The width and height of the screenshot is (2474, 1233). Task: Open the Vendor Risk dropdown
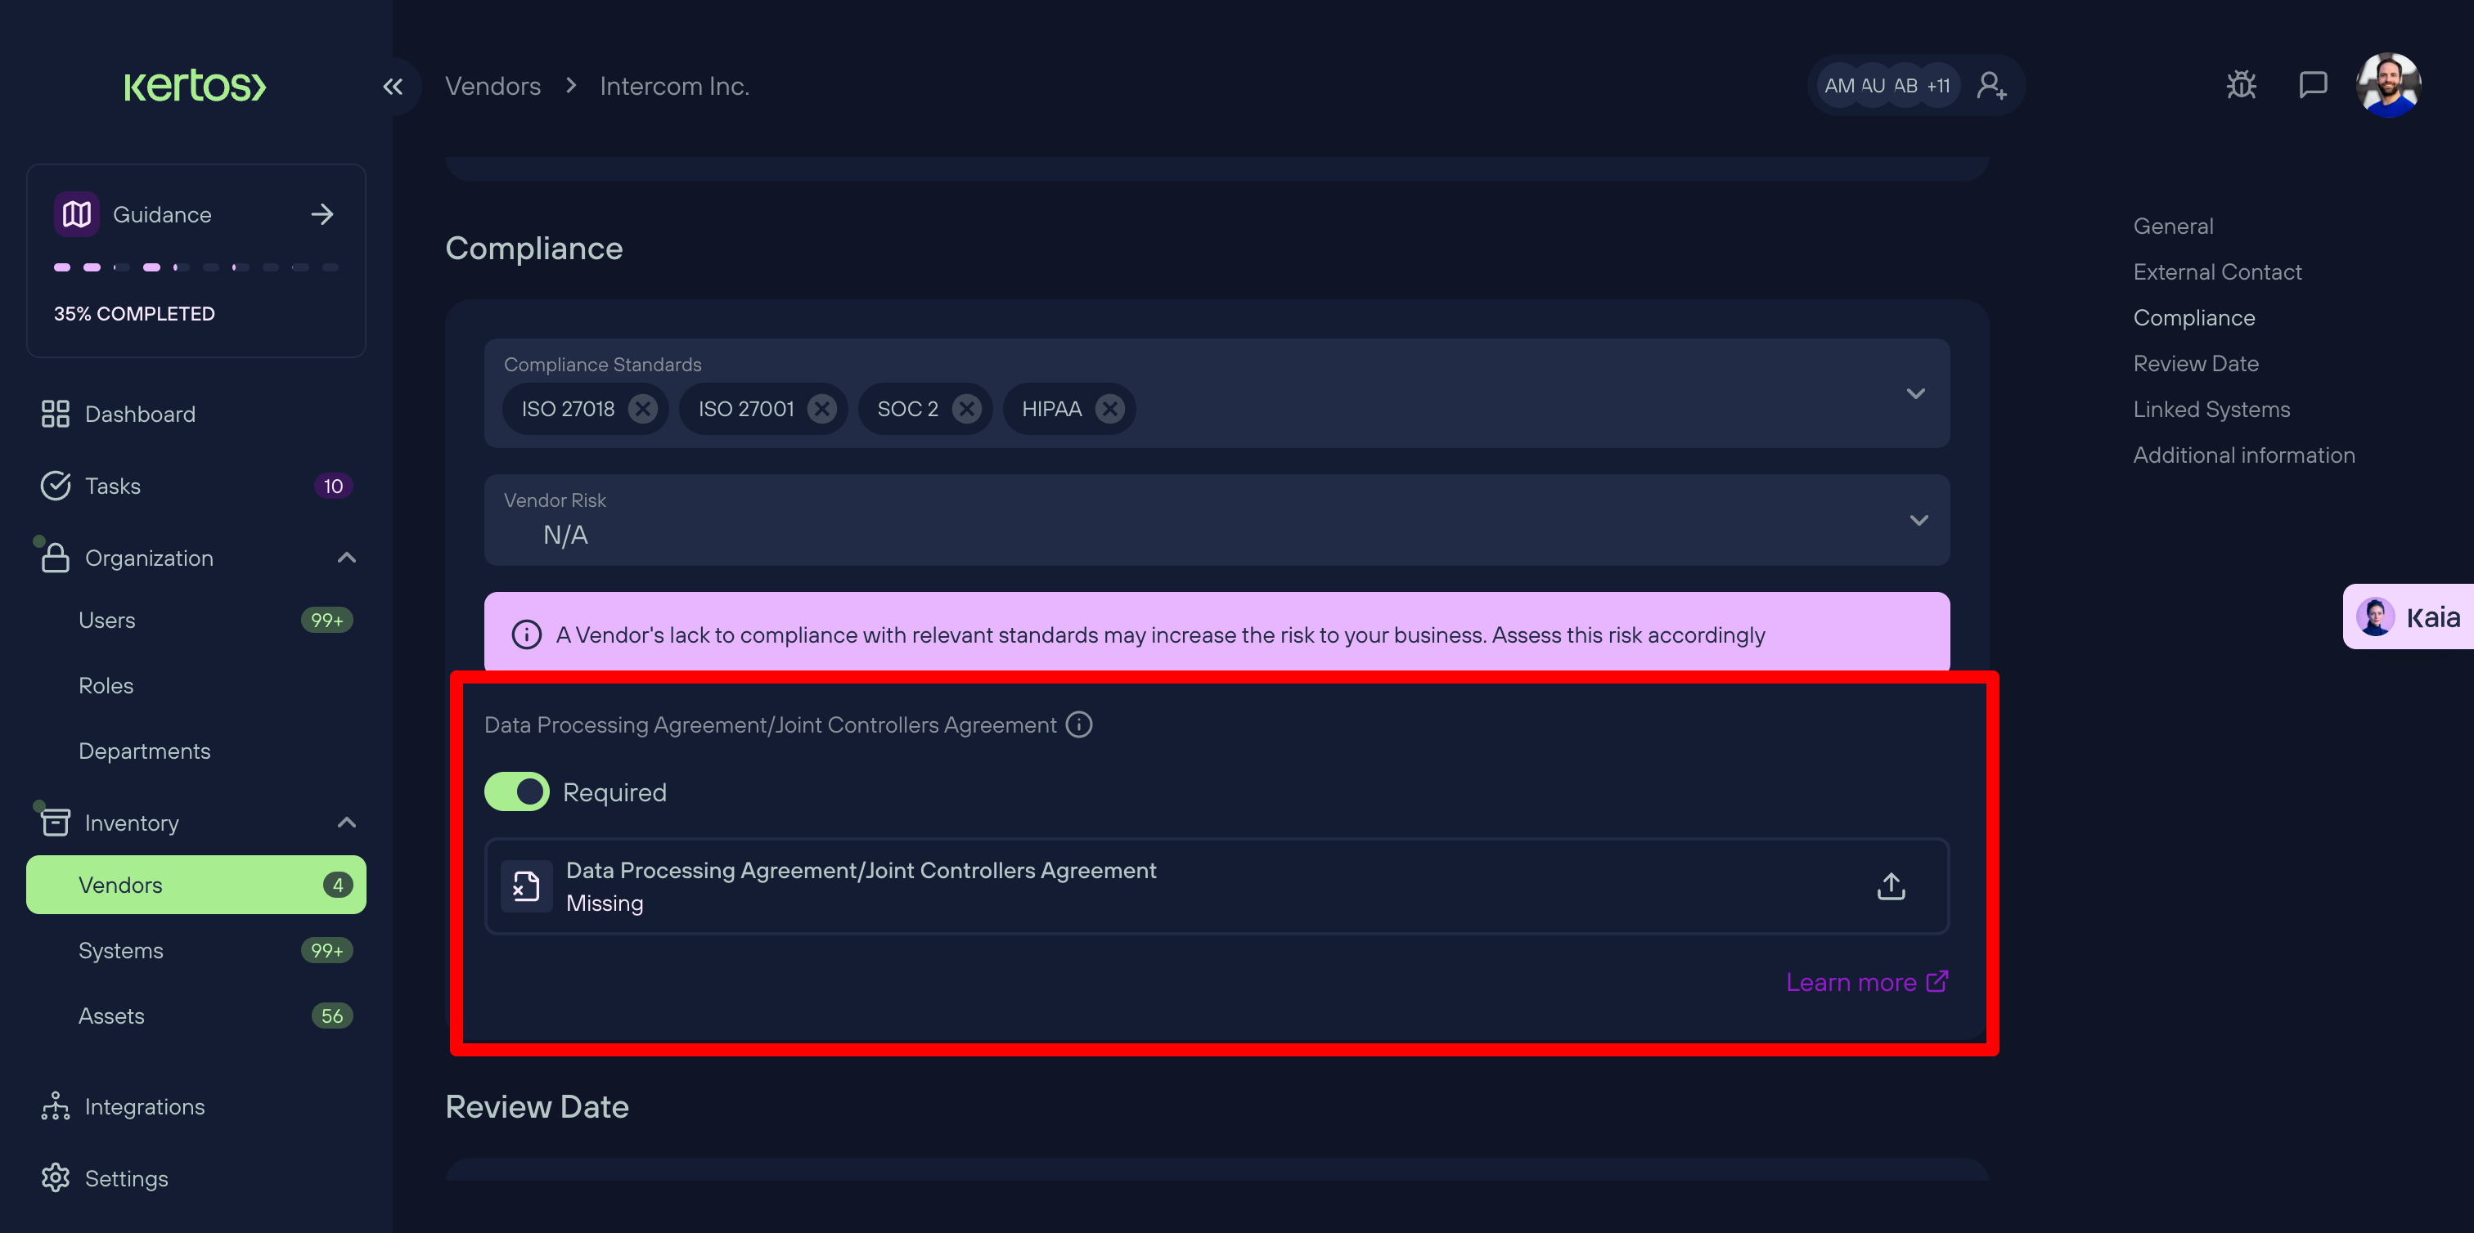pos(1918,520)
